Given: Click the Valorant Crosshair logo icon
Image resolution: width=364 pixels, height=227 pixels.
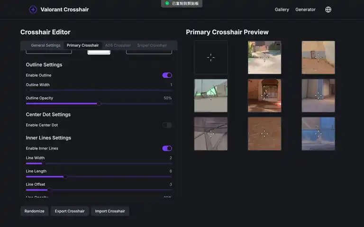Looking at the screenshot, I should (x=33, y=9).
